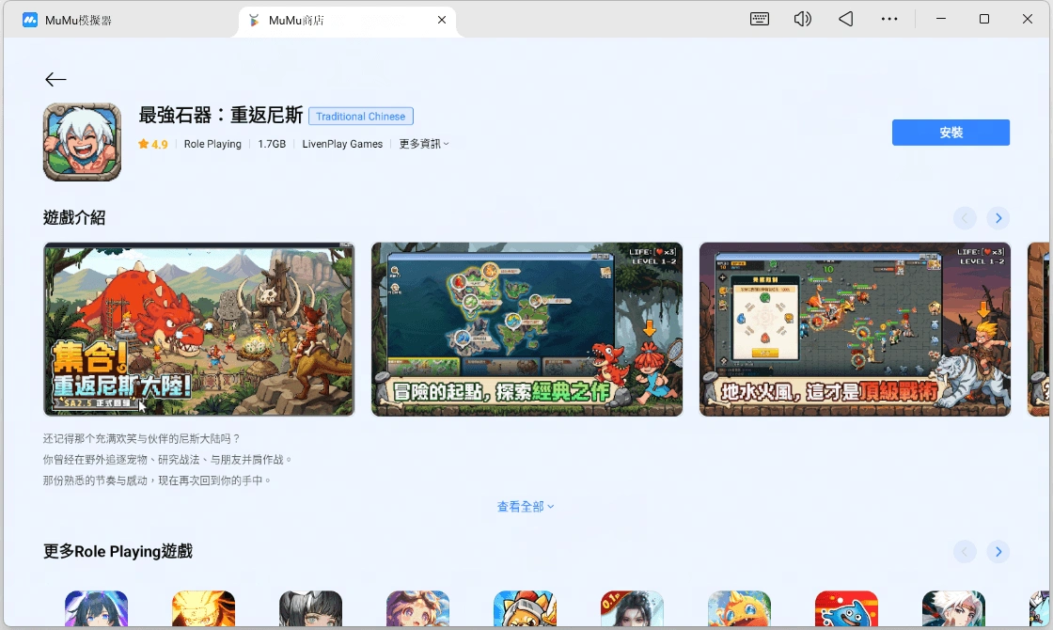Image resolution: width=1053 pixels, height=630 pixels.
Task: Open the gray-haired character game icon
Action: 310,608
